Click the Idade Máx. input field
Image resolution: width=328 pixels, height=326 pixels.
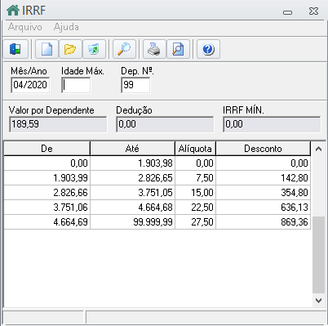(x=76, y=85)
